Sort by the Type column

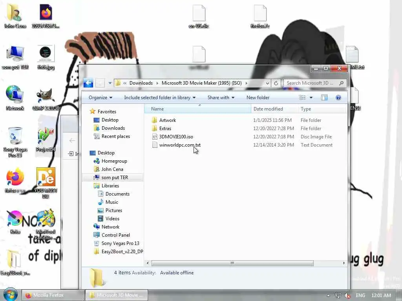pos(322,109)
